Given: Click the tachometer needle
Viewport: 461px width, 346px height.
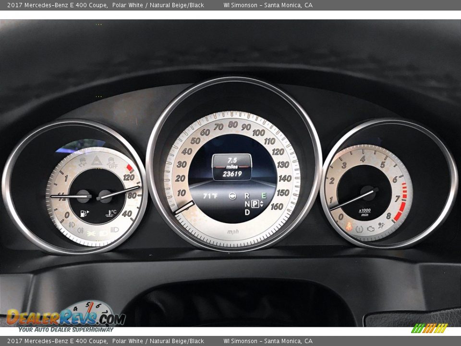Looking at the screenshot, I should pyautogui.click(x=354, y=200).
